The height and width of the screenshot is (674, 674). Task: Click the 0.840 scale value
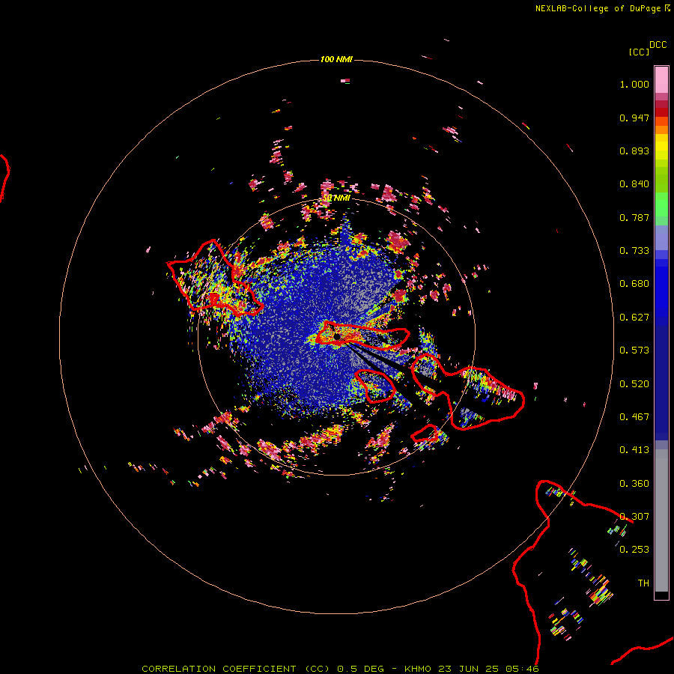point(634,184)
